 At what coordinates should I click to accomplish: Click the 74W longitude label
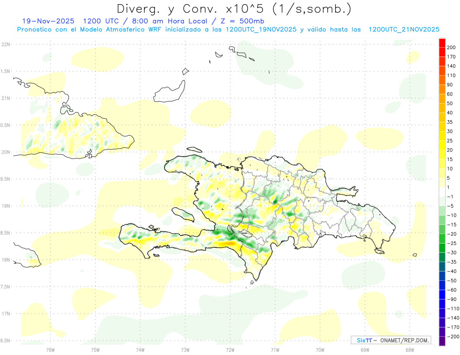pyautogui.click(x=140, y=350)
